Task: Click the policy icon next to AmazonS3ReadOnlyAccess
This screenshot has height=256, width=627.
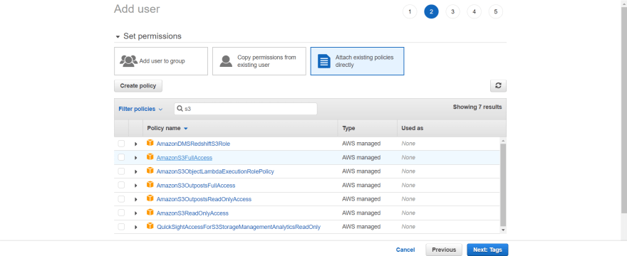Action: coord(150,212)
